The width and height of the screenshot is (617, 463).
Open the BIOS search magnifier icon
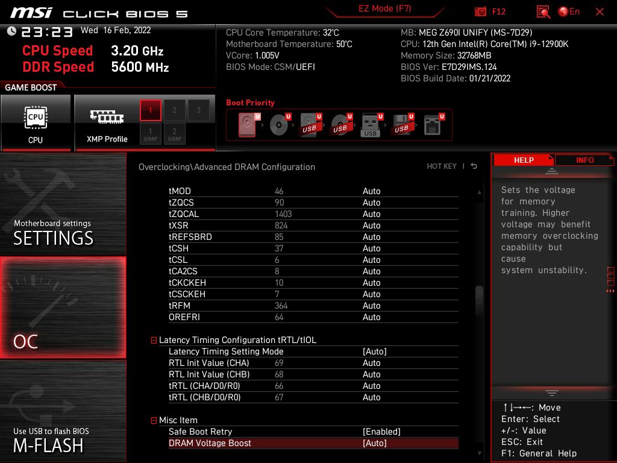[x=543, y=12]
